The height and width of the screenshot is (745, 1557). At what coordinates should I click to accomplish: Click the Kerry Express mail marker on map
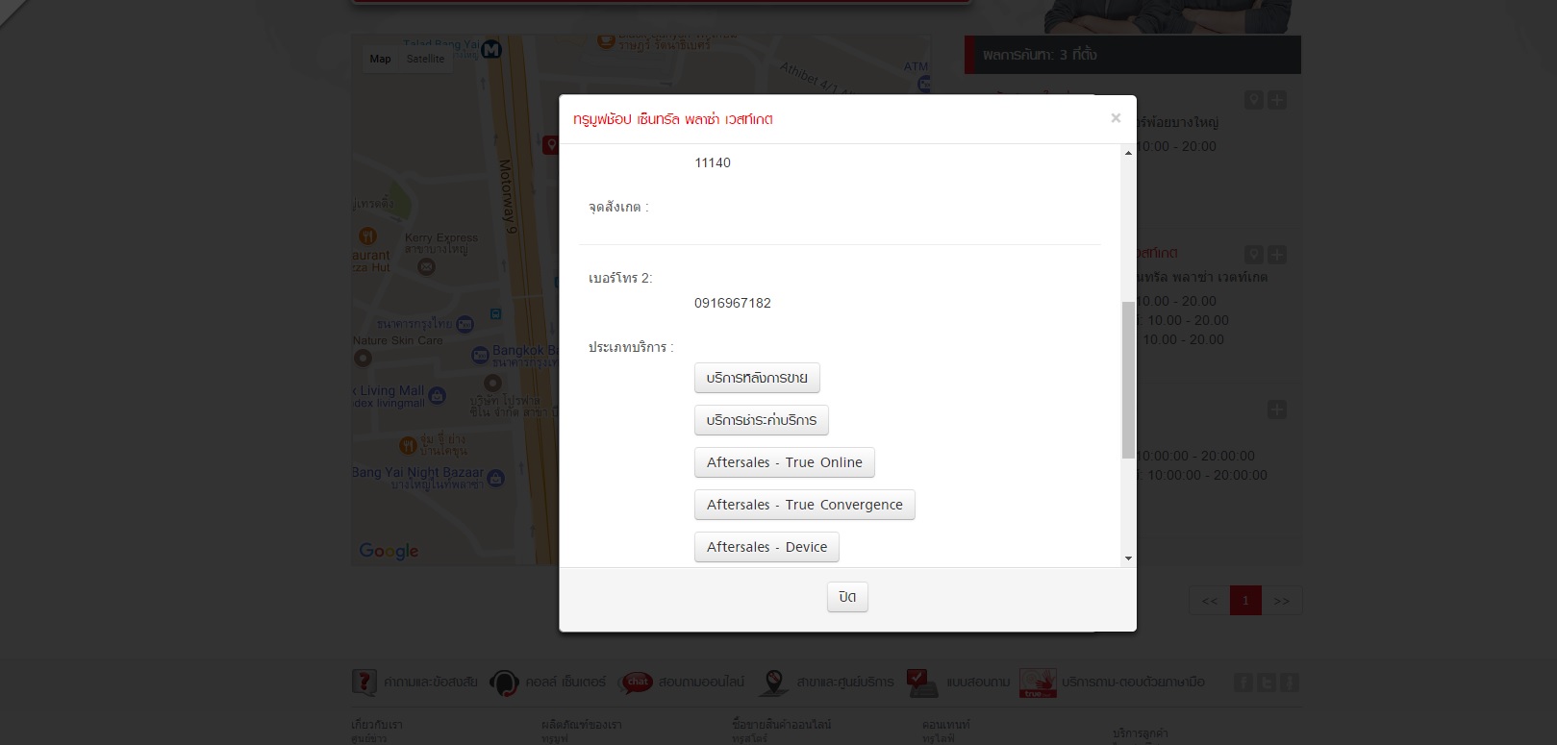tap(427, 266)
